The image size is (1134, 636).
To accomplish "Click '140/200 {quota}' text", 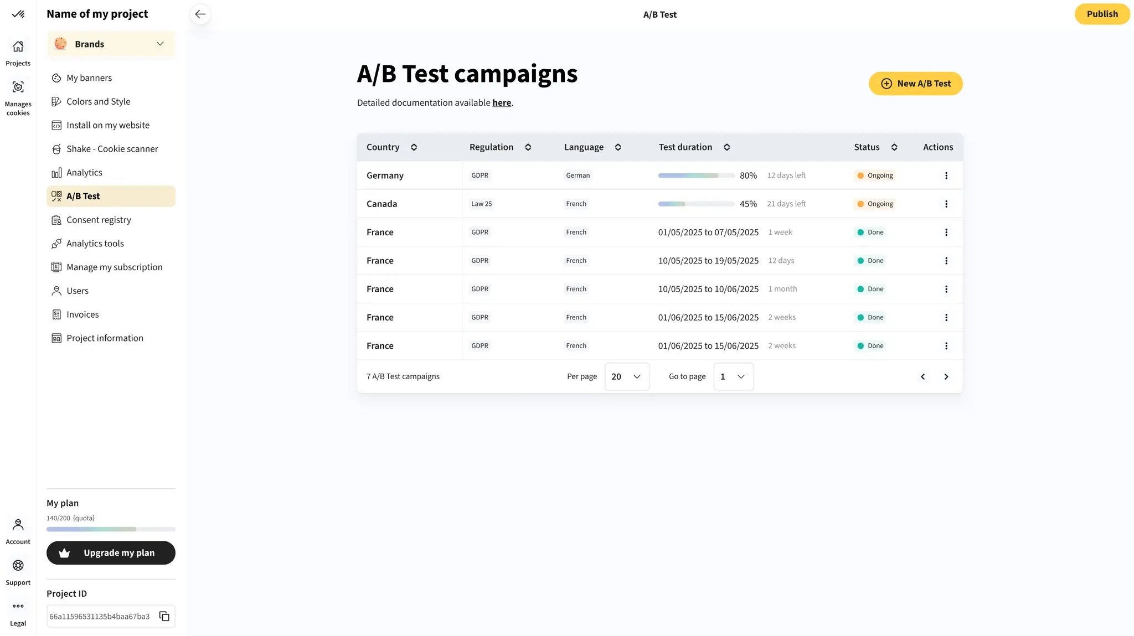I will 70,518.
